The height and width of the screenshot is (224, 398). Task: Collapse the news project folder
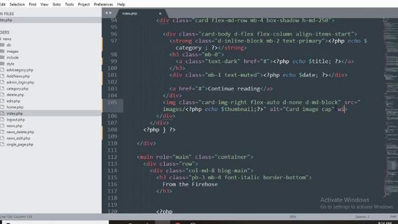click(x=1, y=39)
